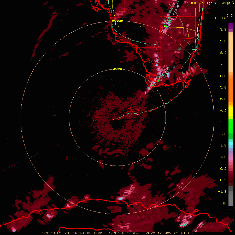This screenshot has width=235, height=235.
Task: Click the 2.6 legend value
Action: click(223, 134)
